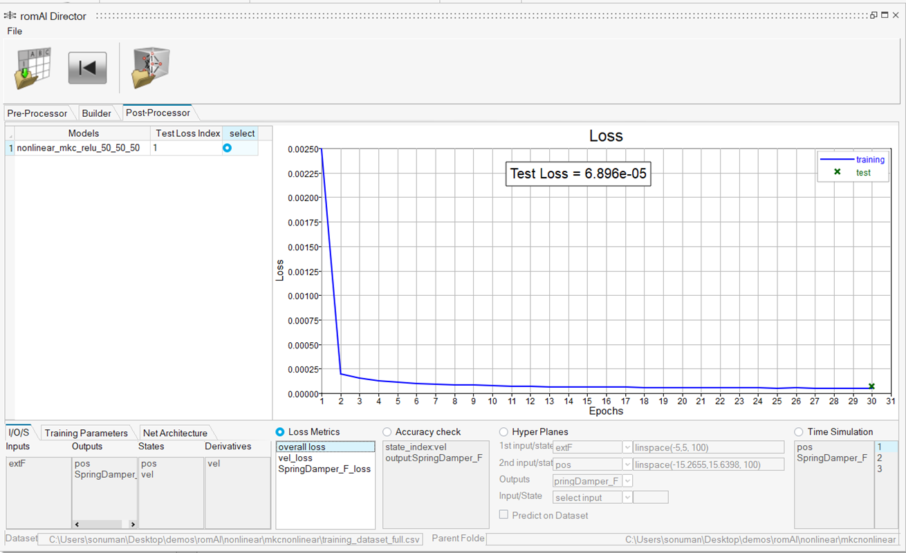Select SpringDamper_F_loss in the metrics list
The height and width of the screenshot is (553, 906).
pos(324,469)
